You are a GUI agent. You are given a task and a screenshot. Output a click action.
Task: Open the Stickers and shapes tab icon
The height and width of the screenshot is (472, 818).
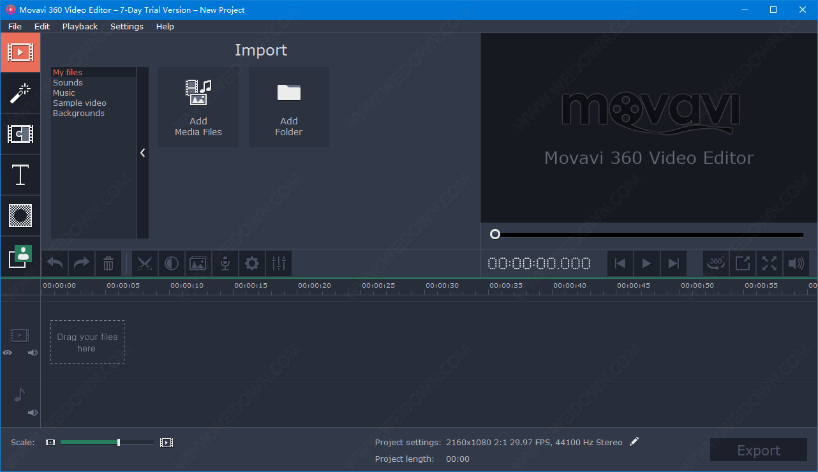pos(20,216)
